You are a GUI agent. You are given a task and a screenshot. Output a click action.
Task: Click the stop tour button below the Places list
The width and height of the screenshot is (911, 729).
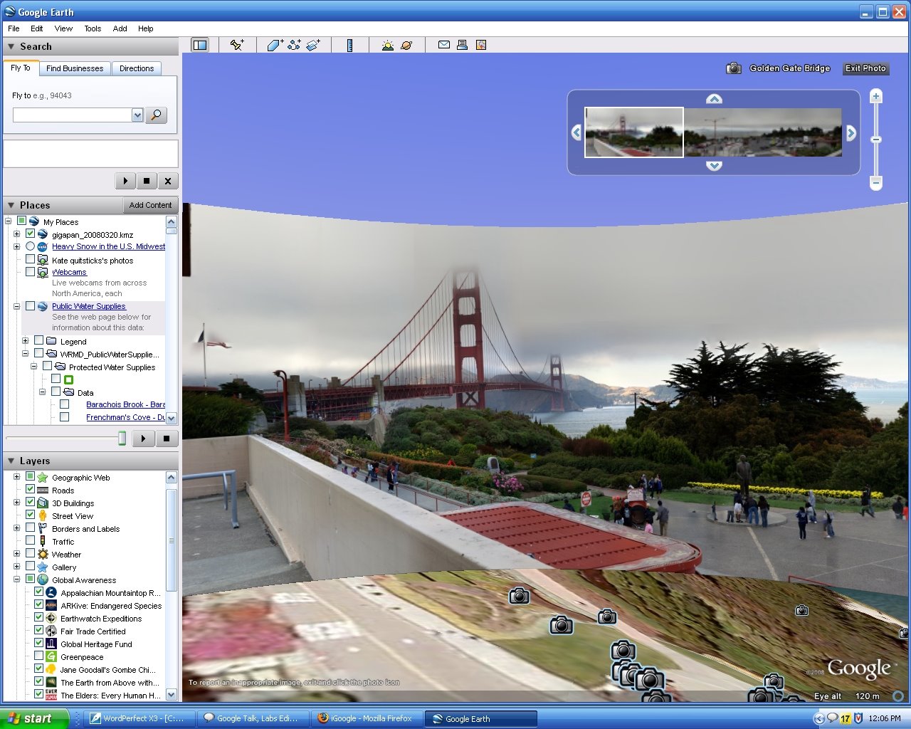point(167,439)
